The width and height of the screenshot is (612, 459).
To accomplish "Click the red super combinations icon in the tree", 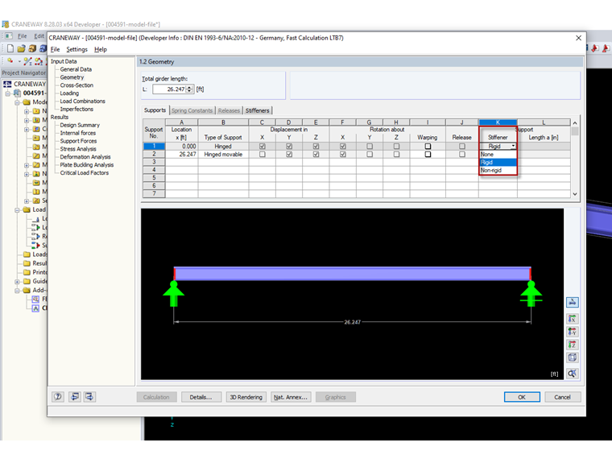I will pos(35,245).
